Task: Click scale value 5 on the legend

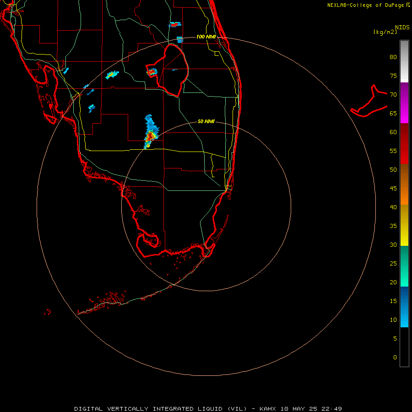Action: (x=395, y=339)
